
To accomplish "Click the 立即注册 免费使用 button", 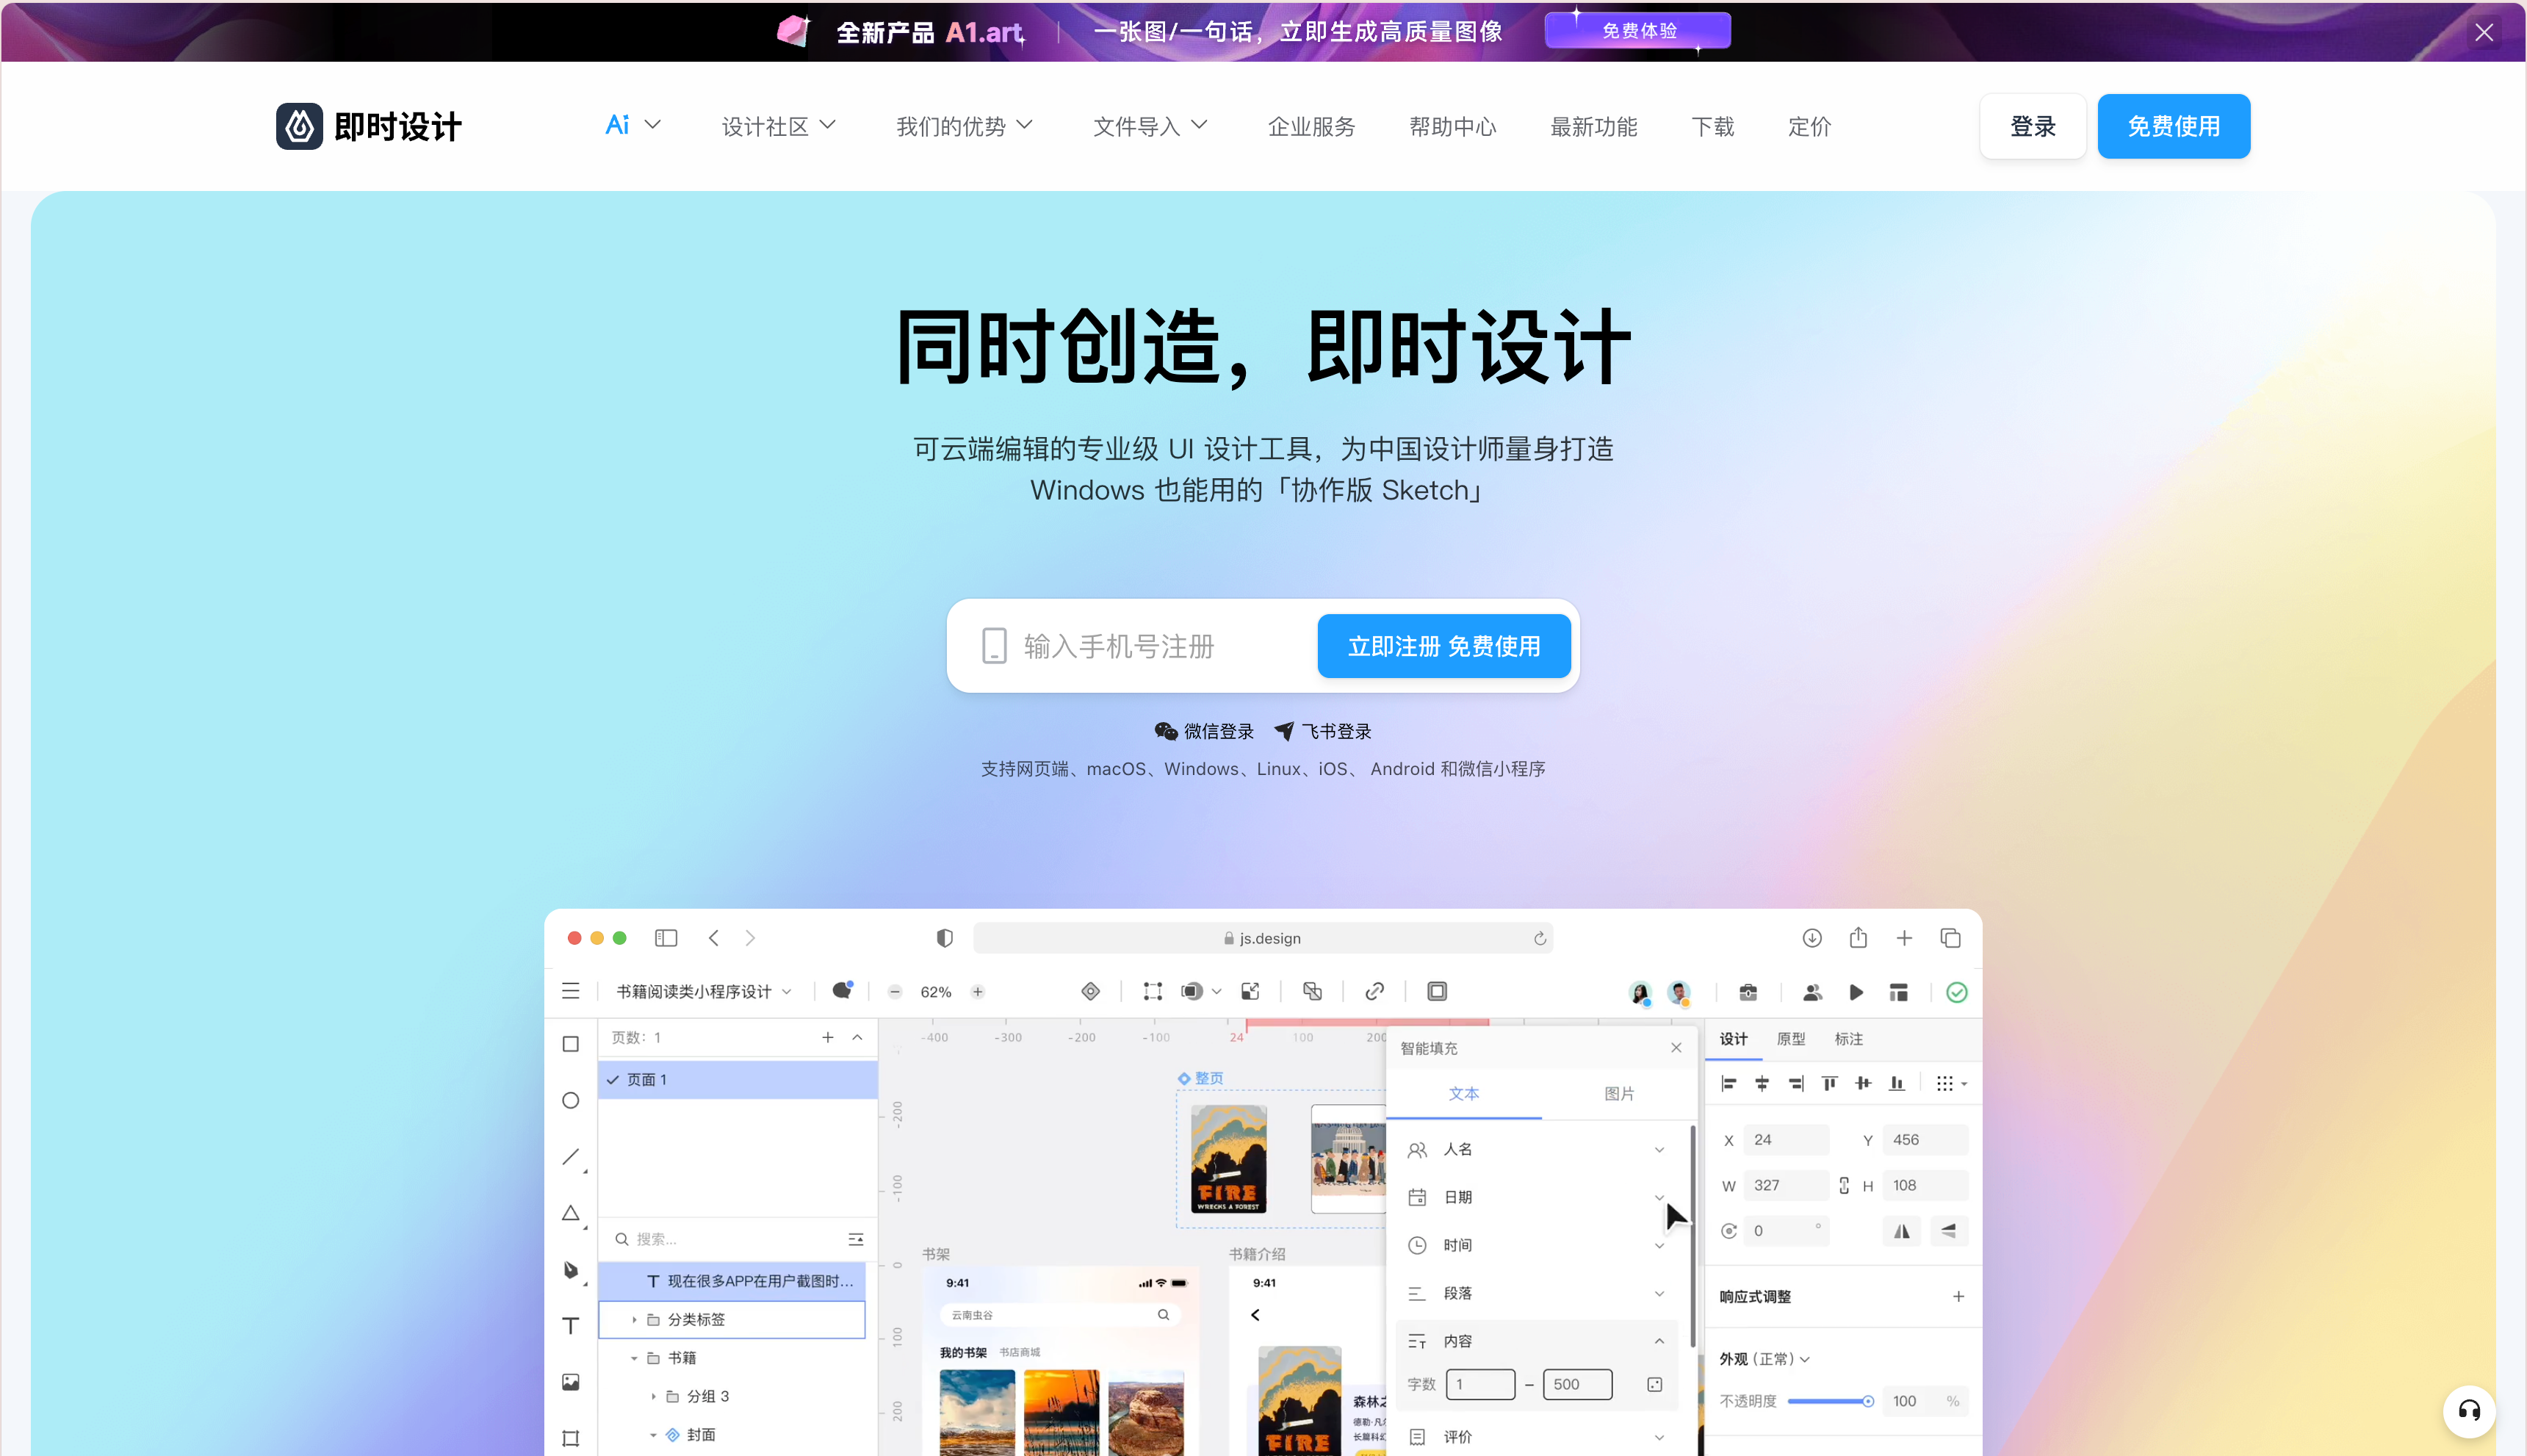I will [1443, 645].
